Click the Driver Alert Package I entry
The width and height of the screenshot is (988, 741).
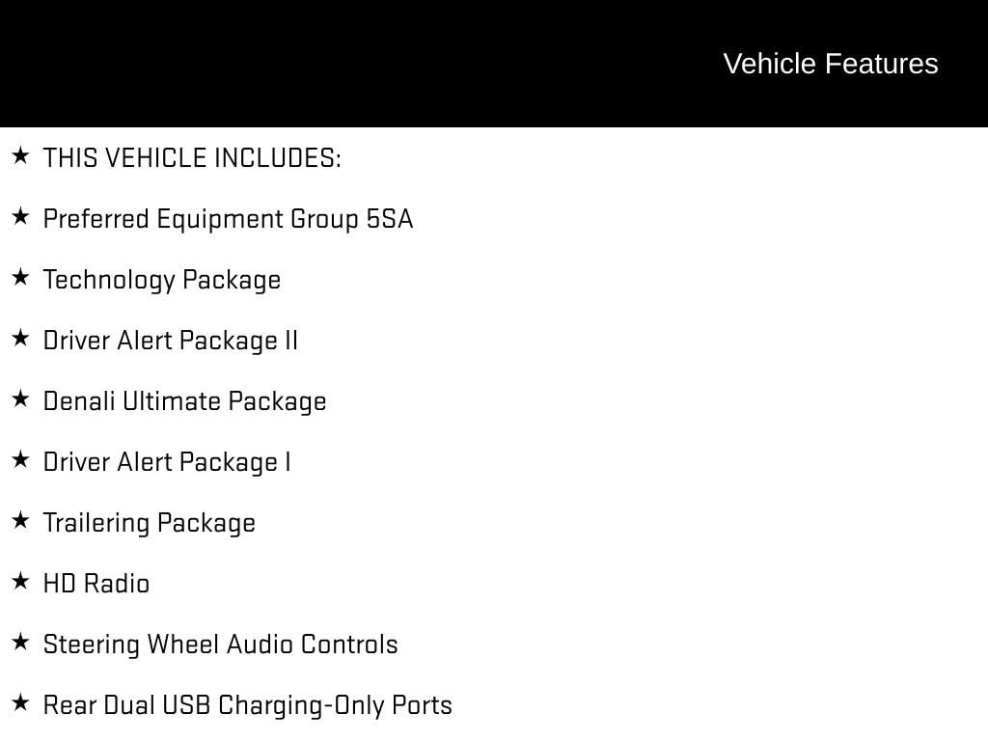pyautogui.click(x=167, y=462)
